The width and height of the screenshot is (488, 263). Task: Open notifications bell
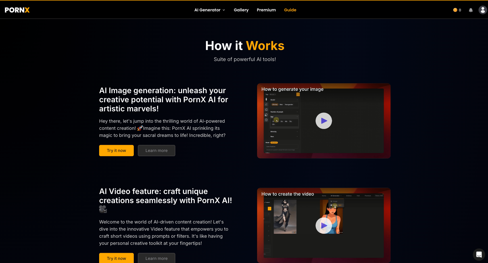click(471, 10)
